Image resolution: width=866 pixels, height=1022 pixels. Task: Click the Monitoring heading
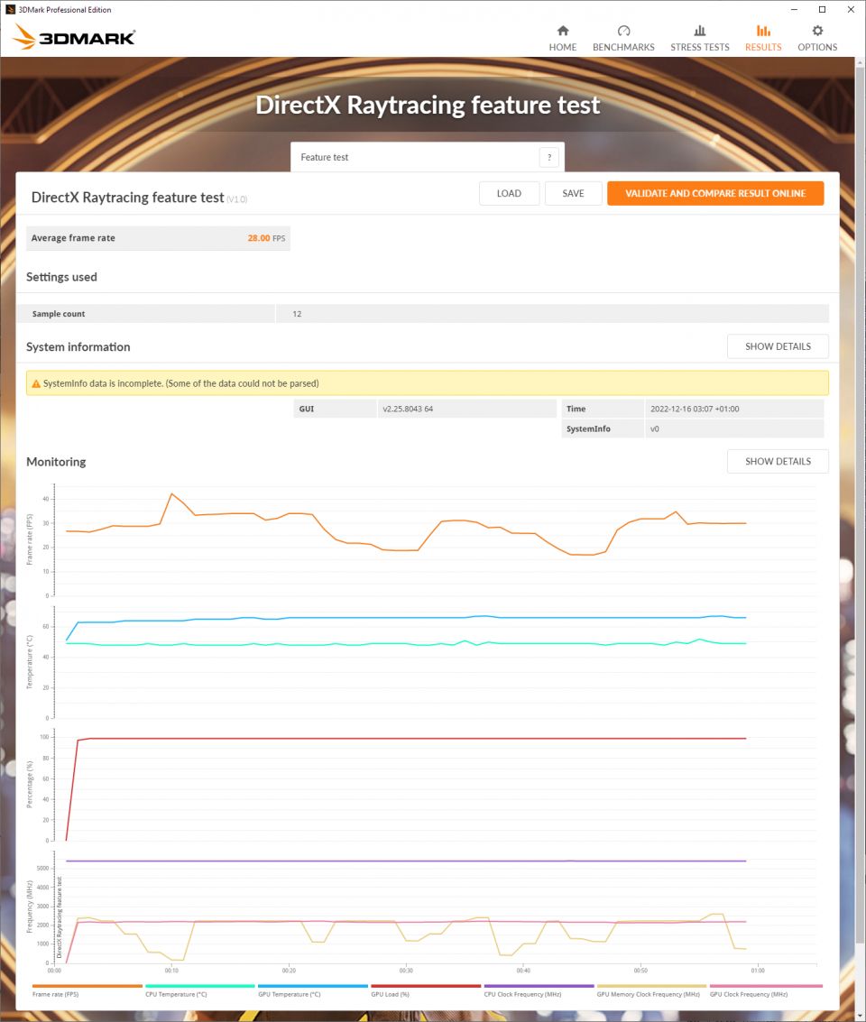point(56,462)
